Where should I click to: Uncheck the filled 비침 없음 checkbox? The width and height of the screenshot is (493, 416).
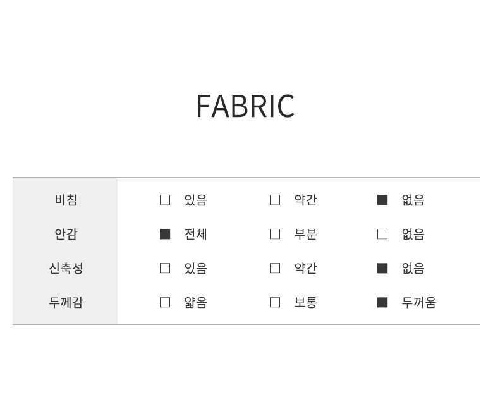pyautogui.click(x=382, y=200)
